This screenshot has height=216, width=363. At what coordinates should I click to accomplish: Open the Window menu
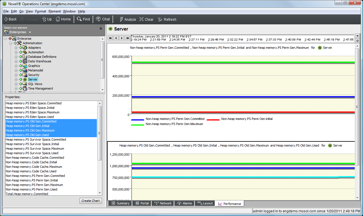69,11
